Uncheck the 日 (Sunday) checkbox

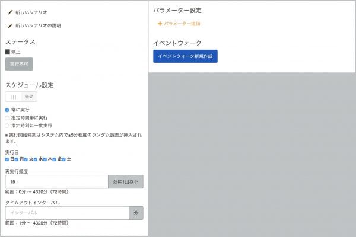(x=7, y=159)
